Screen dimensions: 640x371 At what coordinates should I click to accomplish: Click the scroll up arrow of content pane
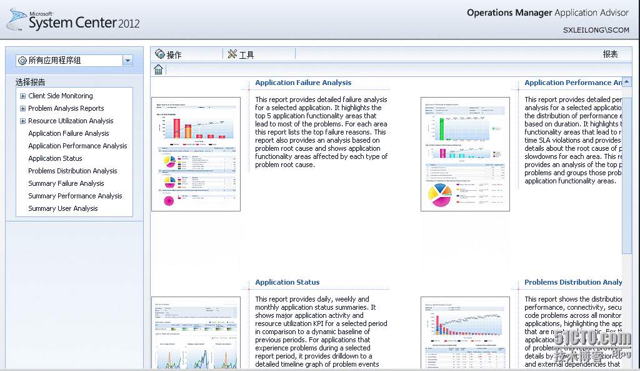click(x=626, y=82)
